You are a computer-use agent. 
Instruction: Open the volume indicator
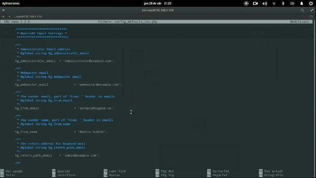point(265,3)
